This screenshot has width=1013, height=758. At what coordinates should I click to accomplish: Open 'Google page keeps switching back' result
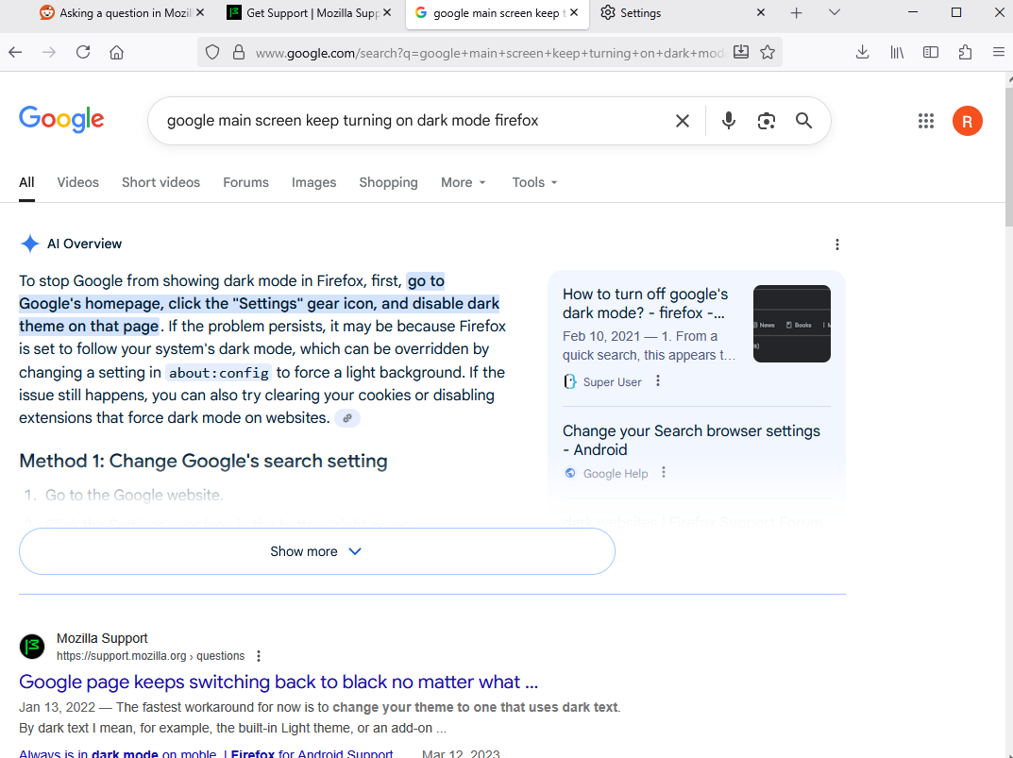279,682
